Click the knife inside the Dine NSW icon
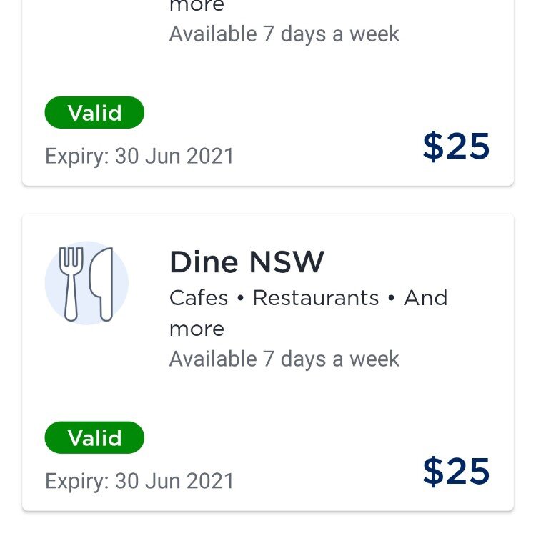Viewport: 536px width, 536px height. [102, 283]
